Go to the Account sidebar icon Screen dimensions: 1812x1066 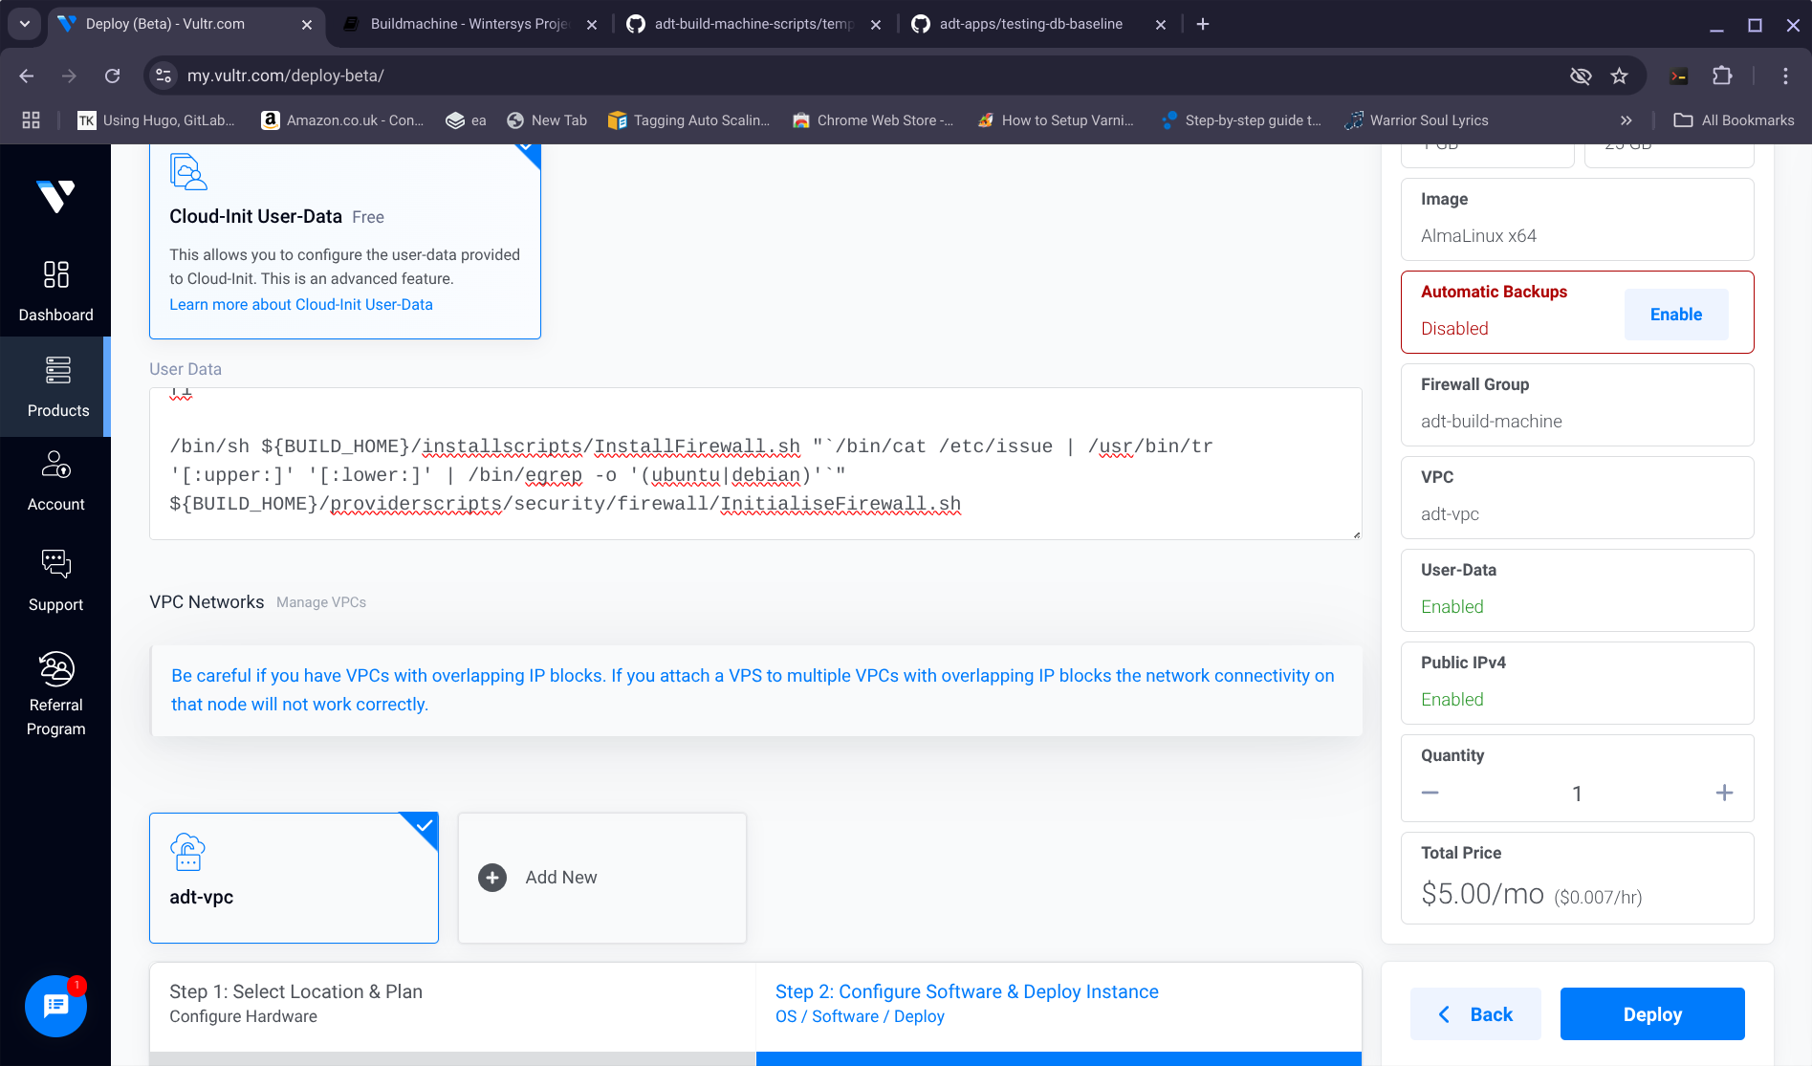coord(55,481)
